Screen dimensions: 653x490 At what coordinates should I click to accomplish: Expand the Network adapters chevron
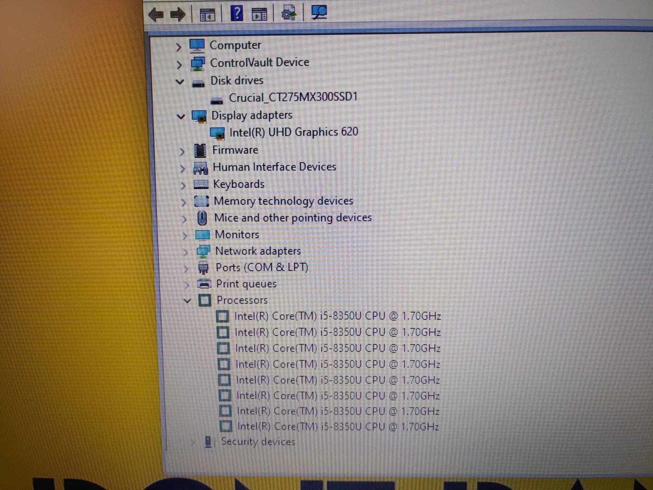(x=186, y=252)
